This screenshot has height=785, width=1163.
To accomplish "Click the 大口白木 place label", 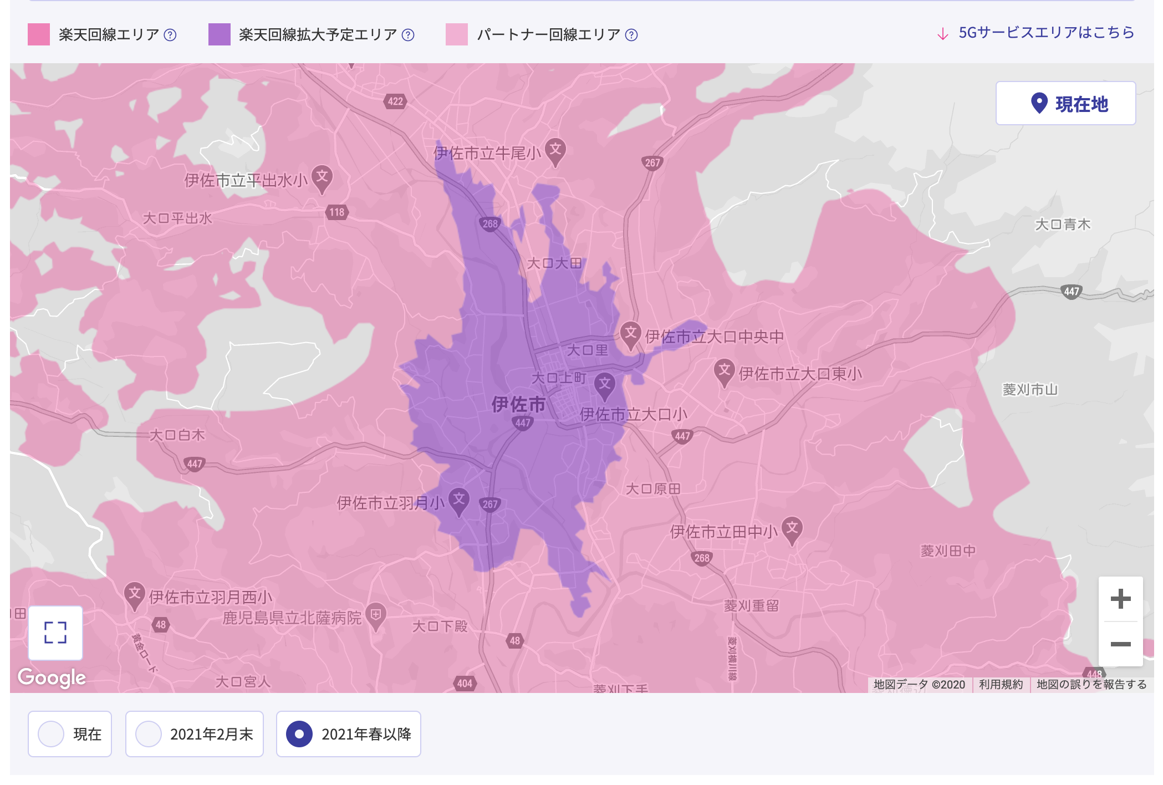I will (x=177, y=435).
